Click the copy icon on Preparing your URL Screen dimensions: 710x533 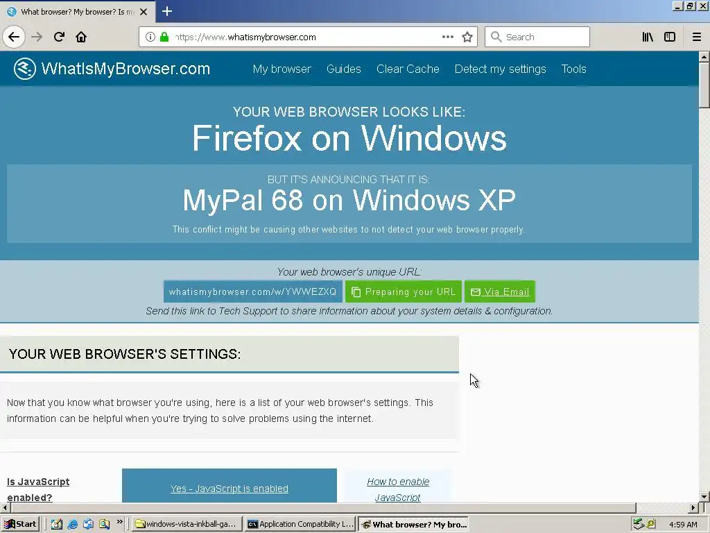(x=356, y=292)
